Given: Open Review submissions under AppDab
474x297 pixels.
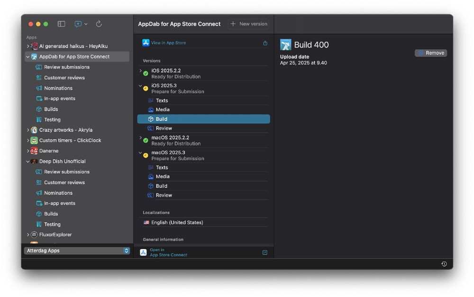Looking at the screenshot, I should tap(67, 67).
